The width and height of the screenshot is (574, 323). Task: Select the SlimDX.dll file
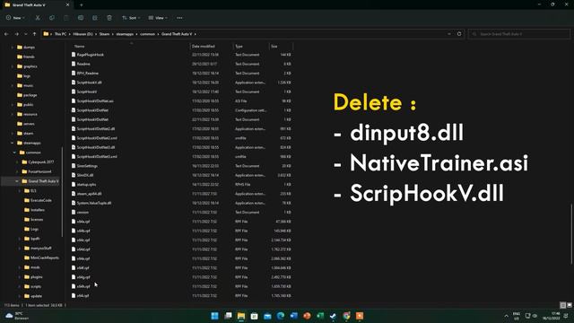click(85, 175)
